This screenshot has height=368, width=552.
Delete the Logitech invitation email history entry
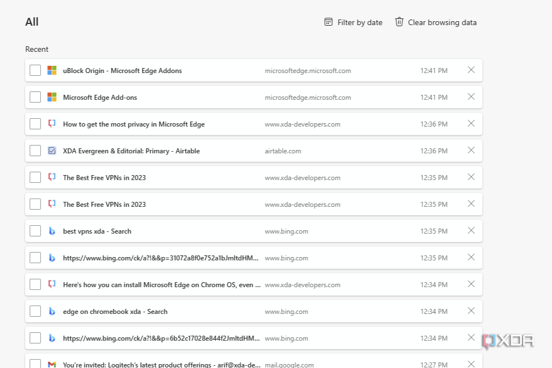click(x=471, y=363)
